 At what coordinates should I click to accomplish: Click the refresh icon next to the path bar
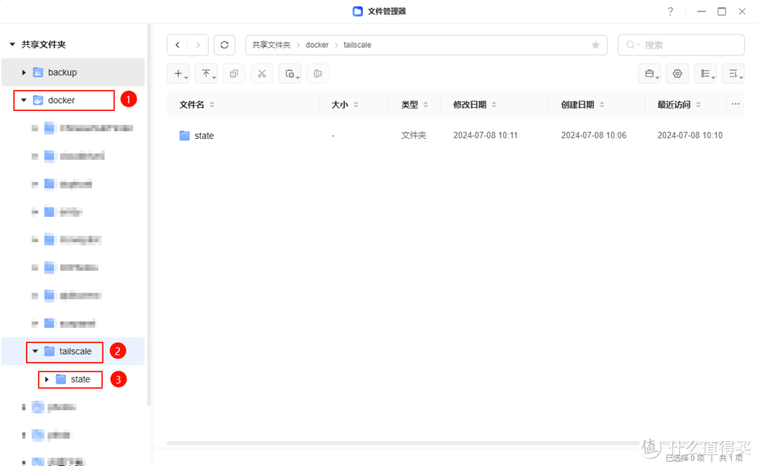click(224, 44)
